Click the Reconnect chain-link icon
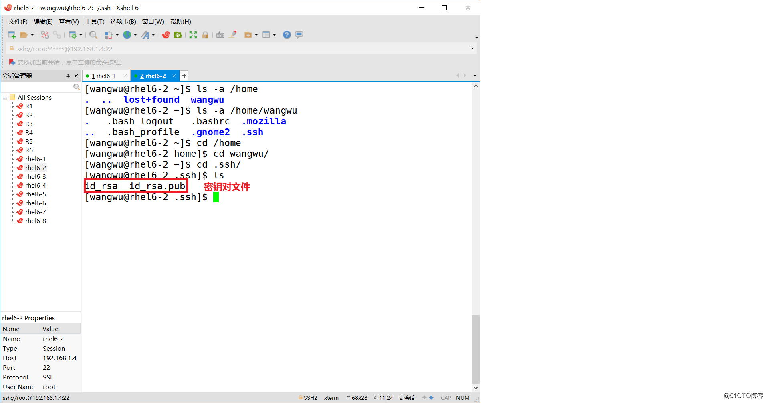 pyautogui.click(x=57, y=35)
